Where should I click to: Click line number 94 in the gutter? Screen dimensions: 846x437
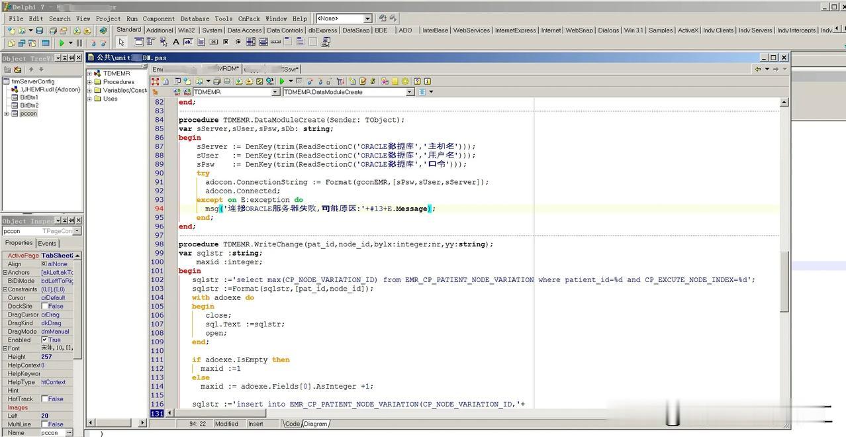[158, 209]
